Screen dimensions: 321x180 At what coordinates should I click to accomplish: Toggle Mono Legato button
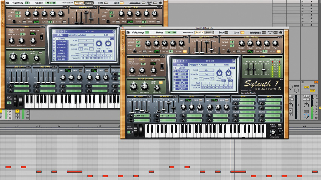click(x=279, y=125)
